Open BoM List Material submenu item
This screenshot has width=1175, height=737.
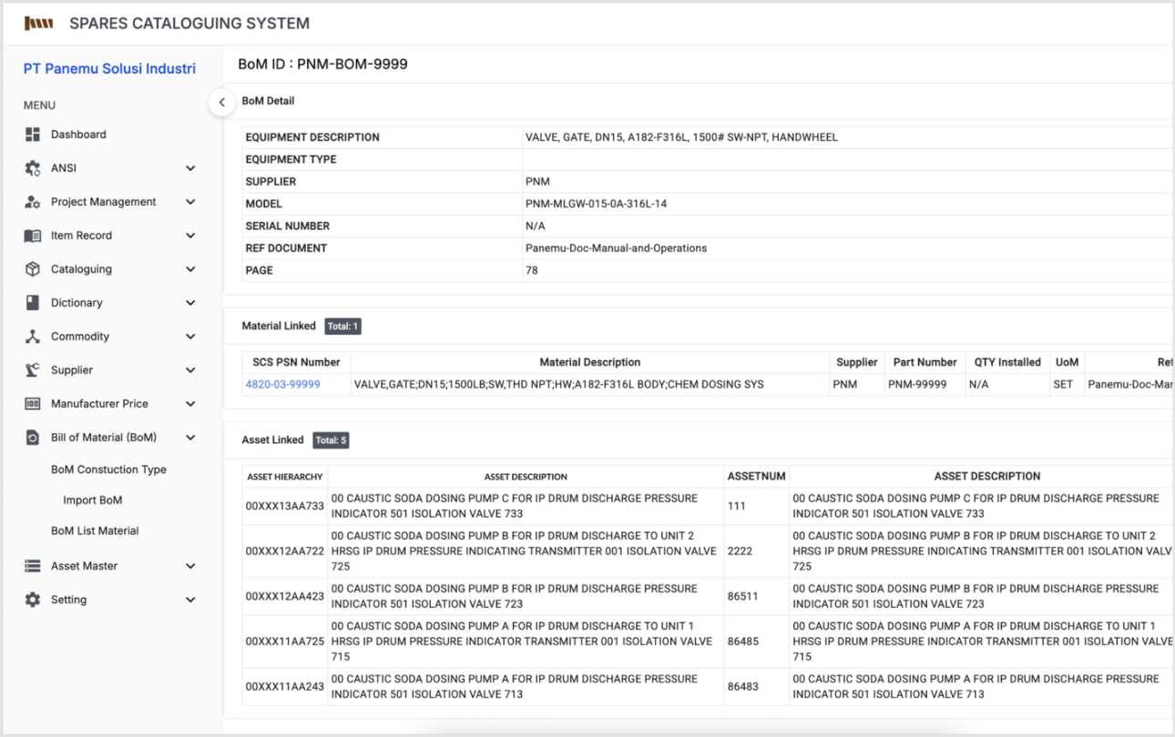click(95, 530)
